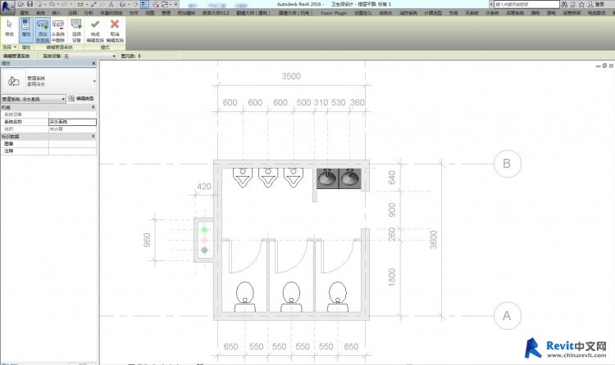Click the Switch Windows icon
The image size is (615, 365).
[x=165, y=4]
